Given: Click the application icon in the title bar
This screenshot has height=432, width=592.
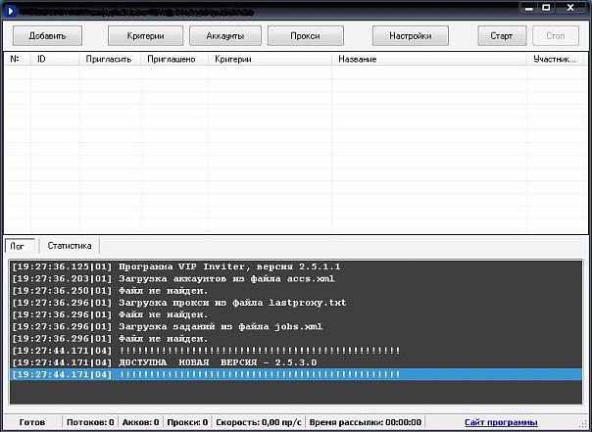Looking at the screenshot, I should click(x=10, y=7).
